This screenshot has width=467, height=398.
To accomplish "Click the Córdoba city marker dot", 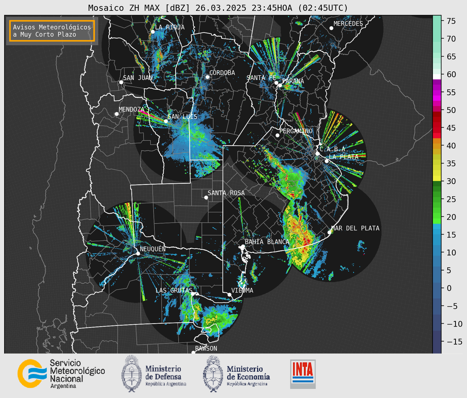I will point(207,77).
